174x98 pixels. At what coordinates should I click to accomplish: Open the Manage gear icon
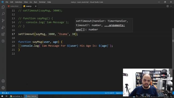[3, 88]
